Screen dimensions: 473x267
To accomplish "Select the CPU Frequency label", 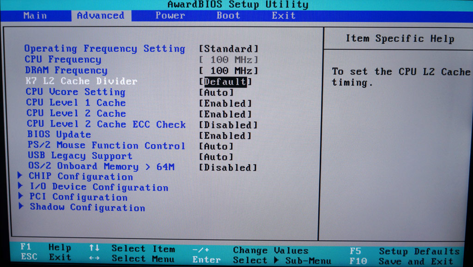I will (x=63, y=59).
